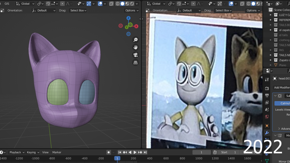This screenshot has width=290, height=163.
Task: Toggle X-ray mode in the left viewport
Action: coord(111,4)
